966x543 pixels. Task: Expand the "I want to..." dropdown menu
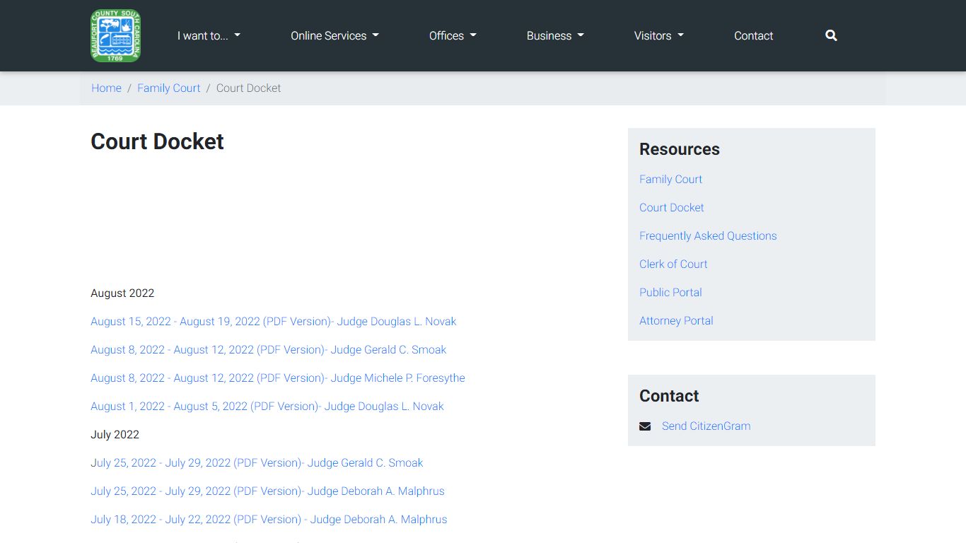(209, 35)
